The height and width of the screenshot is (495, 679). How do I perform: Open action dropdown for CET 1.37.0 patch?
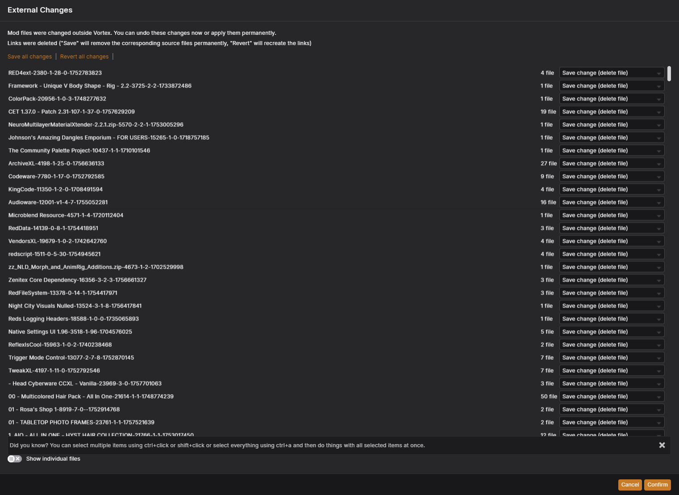point(612,112)
